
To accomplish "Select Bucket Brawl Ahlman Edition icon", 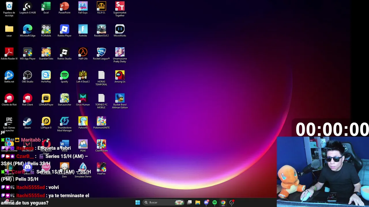I will click(120, 101).
